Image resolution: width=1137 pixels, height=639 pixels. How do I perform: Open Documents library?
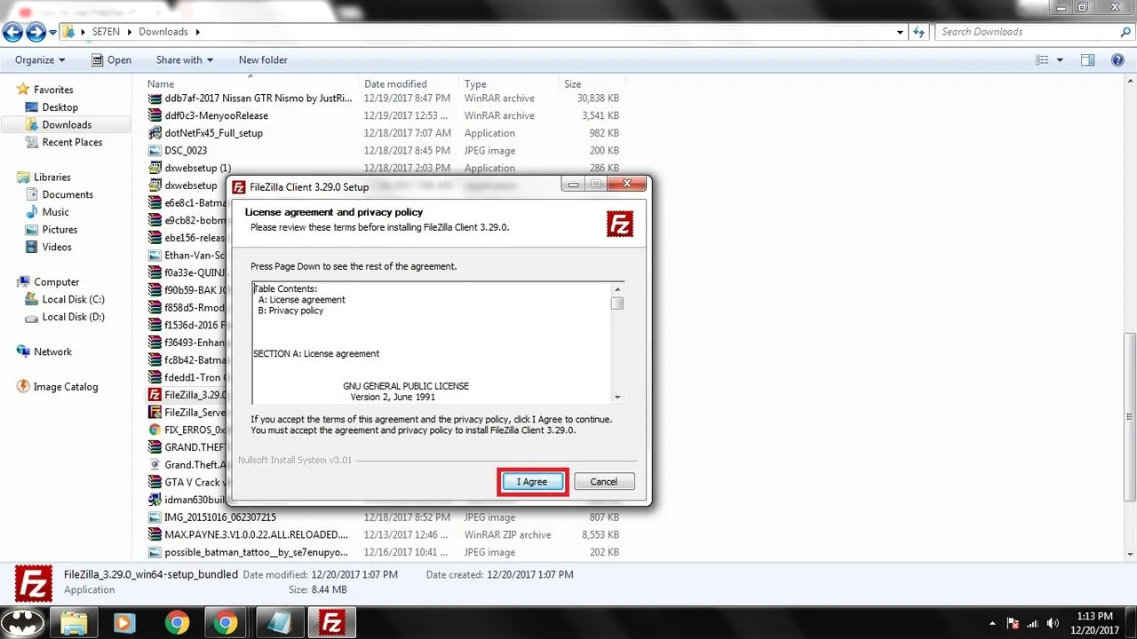[68, 194]
